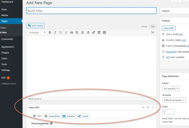Open Settings in the sidebar
Screen dimensions: 189x128
tap(6, 70)
